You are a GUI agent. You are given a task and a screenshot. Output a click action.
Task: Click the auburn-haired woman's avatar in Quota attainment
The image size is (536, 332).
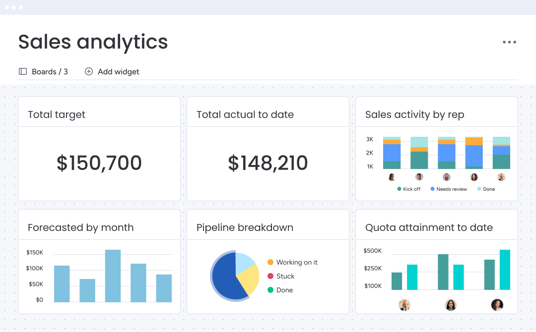pos(497,305)
